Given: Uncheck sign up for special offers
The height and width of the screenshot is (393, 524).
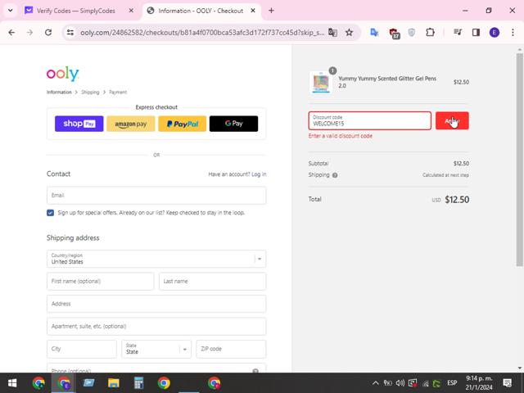Looking at the screenshot, I should pyautogui.click(x=50, y=213).
